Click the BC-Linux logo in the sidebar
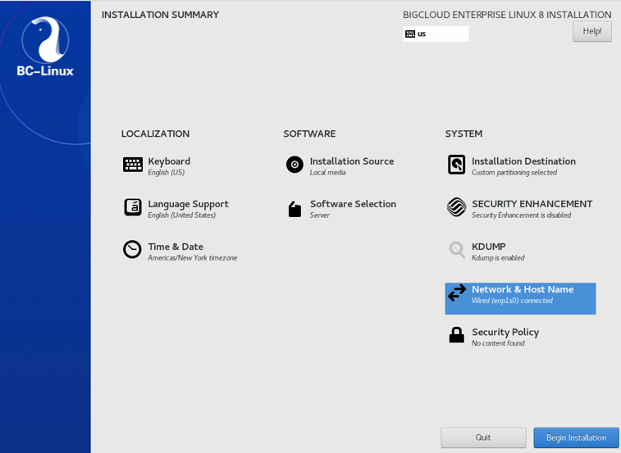 [x=45, y=47]
